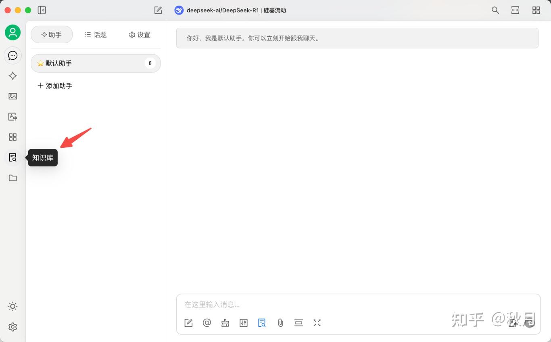Open the DeepSeek-R1 model selector

tap(230, 10)
